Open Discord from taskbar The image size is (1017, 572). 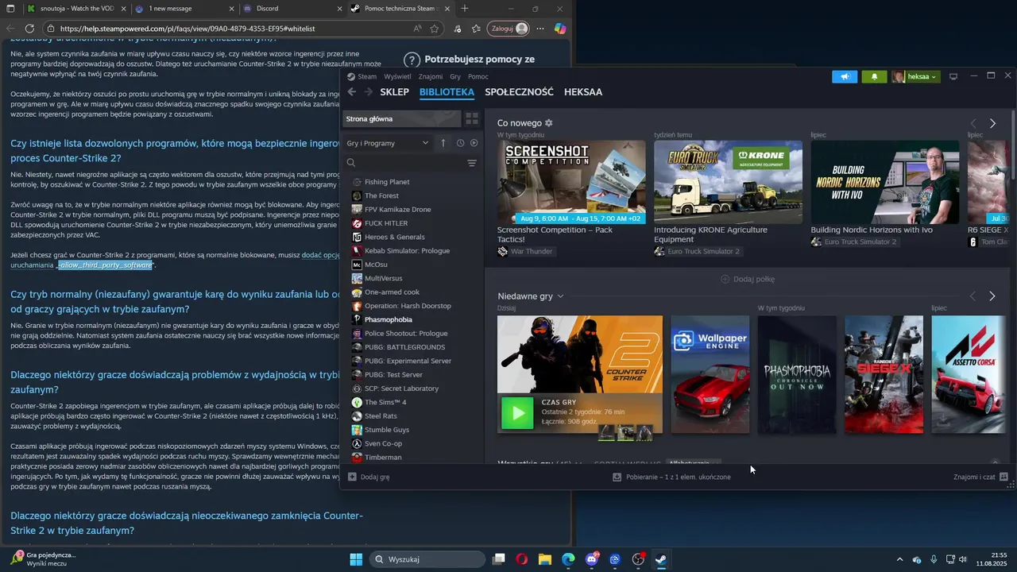coord(592,559)
